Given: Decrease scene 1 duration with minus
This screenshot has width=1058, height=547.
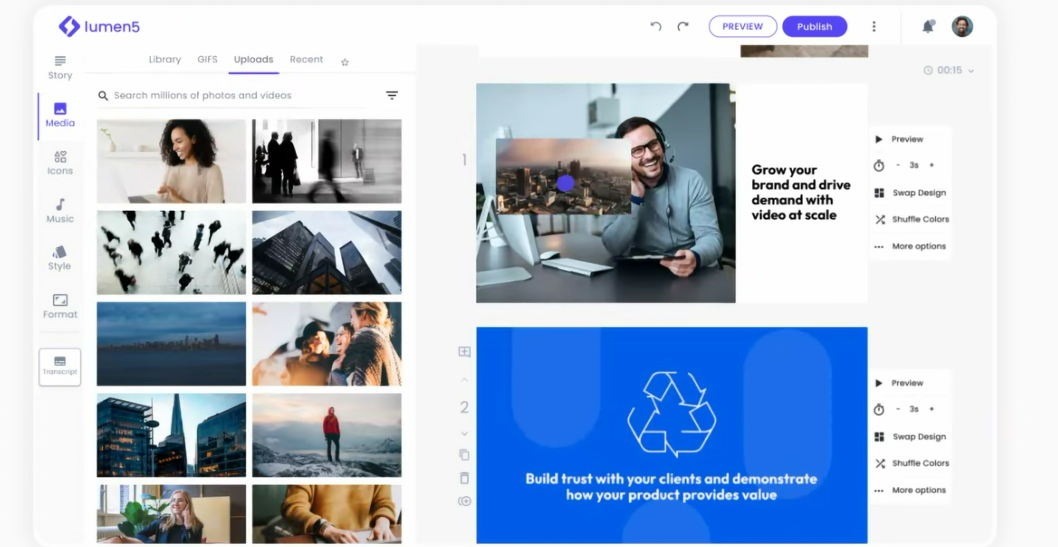Looking at the screenshot, I should pyautogui.click(x=898, y=165).
